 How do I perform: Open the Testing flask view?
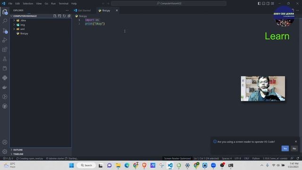pos(5,59)
